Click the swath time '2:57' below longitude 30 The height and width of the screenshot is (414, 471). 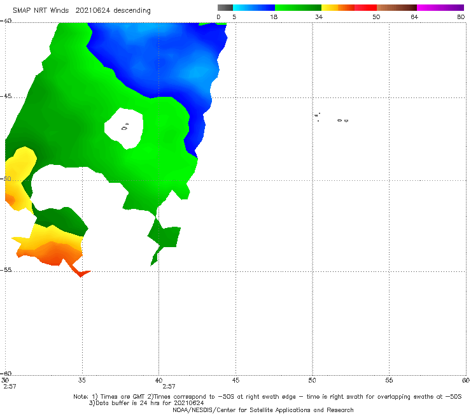point(10,387)
